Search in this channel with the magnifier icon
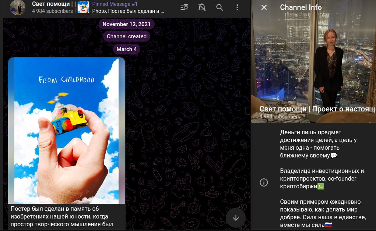Viewport: 376px width, 231px height. point(219,7)
